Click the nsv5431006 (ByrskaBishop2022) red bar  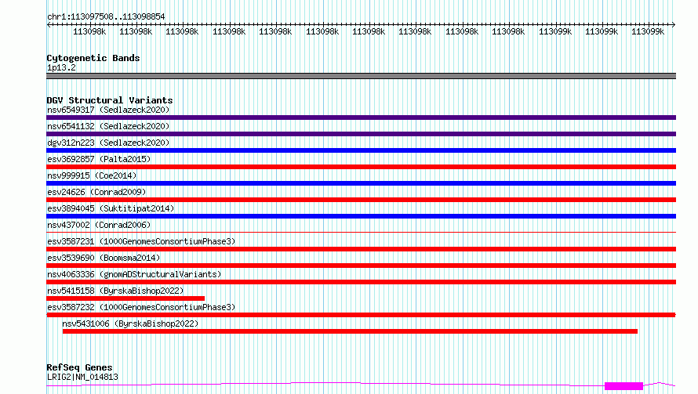tap(350, 331)
